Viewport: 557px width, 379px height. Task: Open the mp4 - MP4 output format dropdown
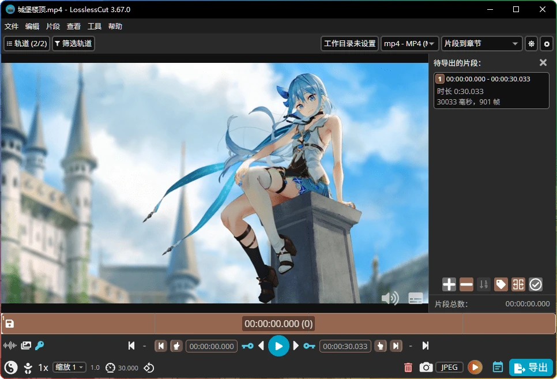click(x=409, y=43)
